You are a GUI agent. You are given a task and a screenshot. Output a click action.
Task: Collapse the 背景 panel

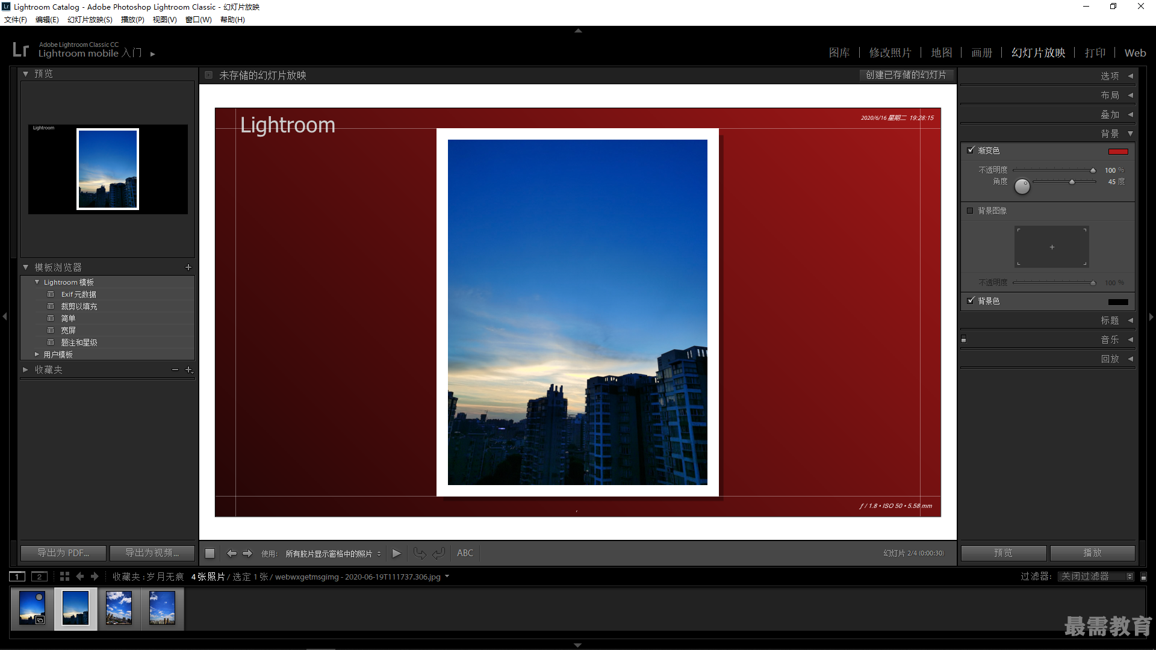click(1130, 134)
